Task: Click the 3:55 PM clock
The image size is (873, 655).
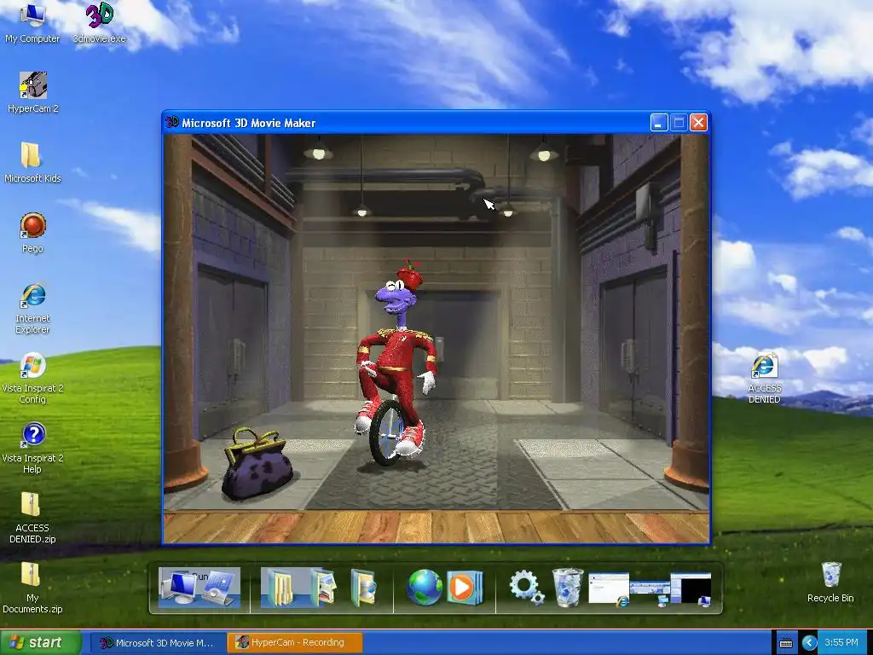Action: [x=841, y=643]
